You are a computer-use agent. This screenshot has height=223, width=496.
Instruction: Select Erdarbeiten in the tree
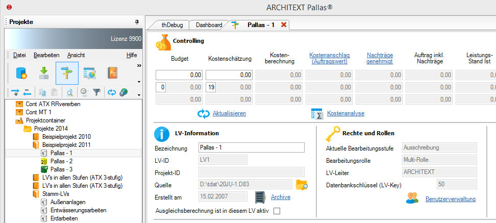point(64,218)
